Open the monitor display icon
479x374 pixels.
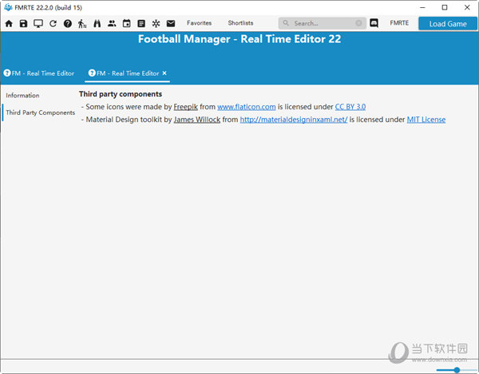(x=38, y=23)
